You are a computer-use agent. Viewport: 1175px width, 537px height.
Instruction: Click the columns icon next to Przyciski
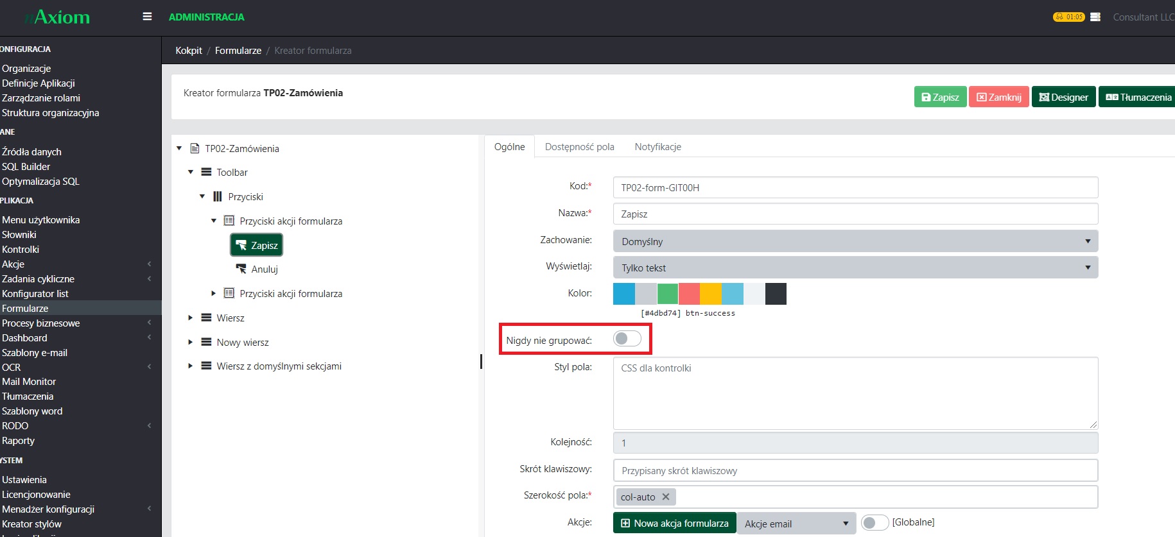218,196
